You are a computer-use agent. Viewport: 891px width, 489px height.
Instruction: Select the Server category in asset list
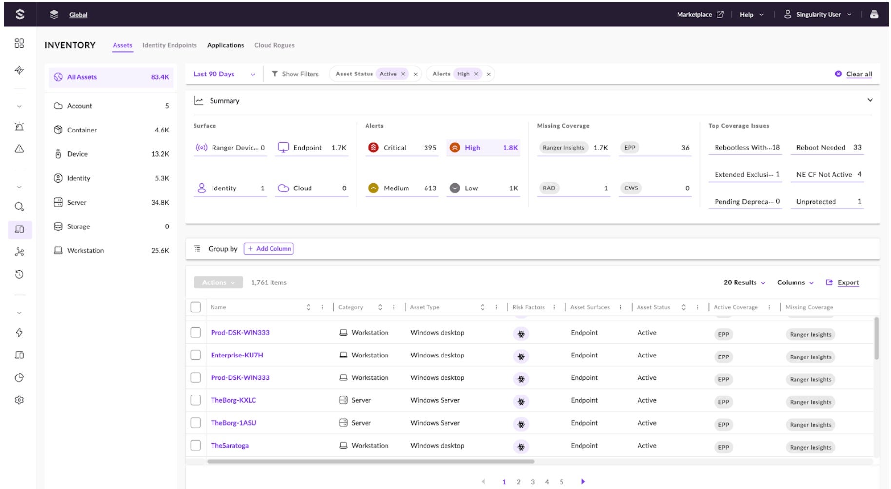tap(77, 202)
